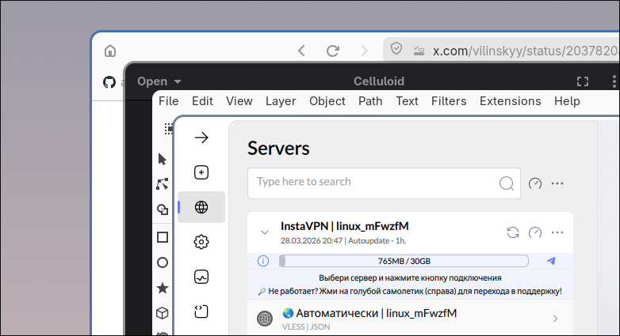Open support via blue paper plane

tap(551, 261)
